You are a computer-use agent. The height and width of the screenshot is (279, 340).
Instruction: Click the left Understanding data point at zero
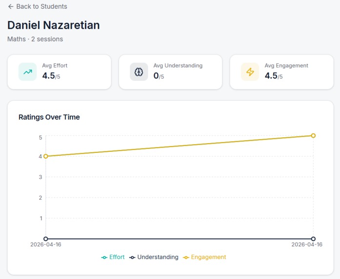[45, 239]
